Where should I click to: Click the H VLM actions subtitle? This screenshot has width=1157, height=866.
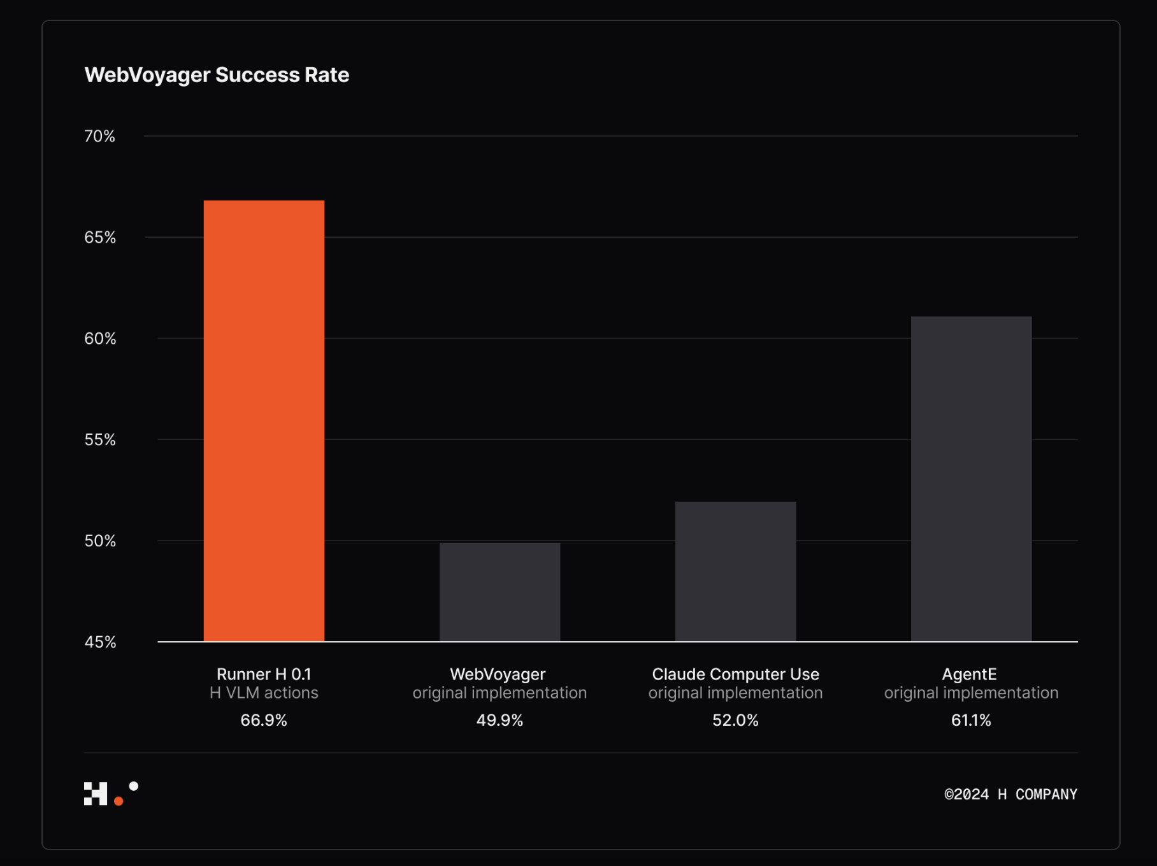tap(264, 693)
